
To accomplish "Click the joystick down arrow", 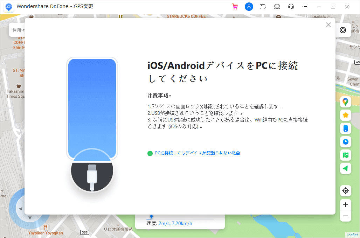I will [x=30, y=218].
